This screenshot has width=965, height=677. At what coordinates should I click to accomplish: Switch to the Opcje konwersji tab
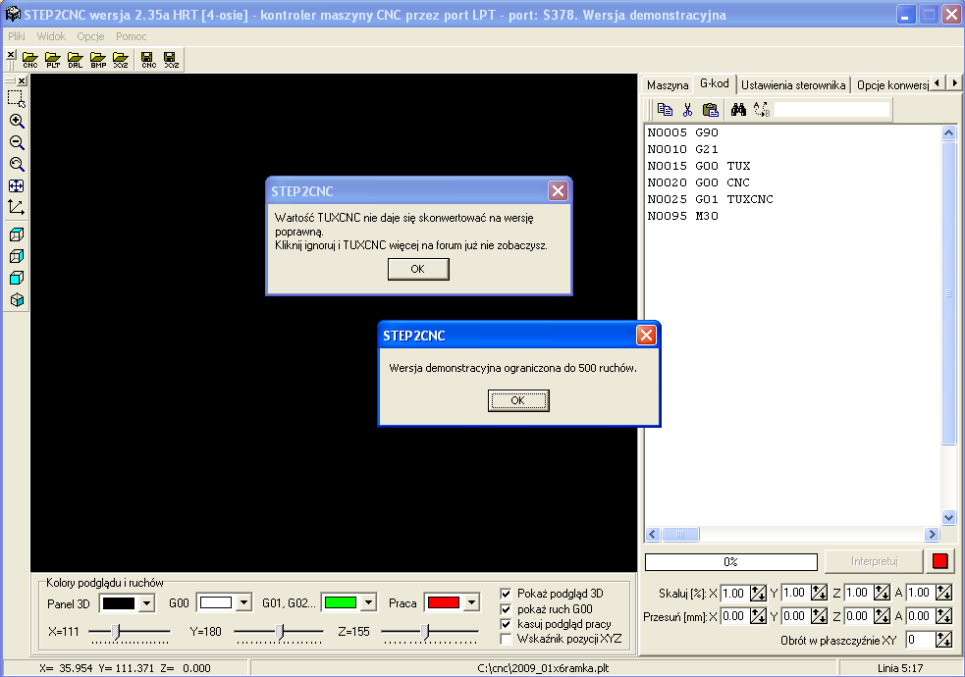click(x=892, y=84)
